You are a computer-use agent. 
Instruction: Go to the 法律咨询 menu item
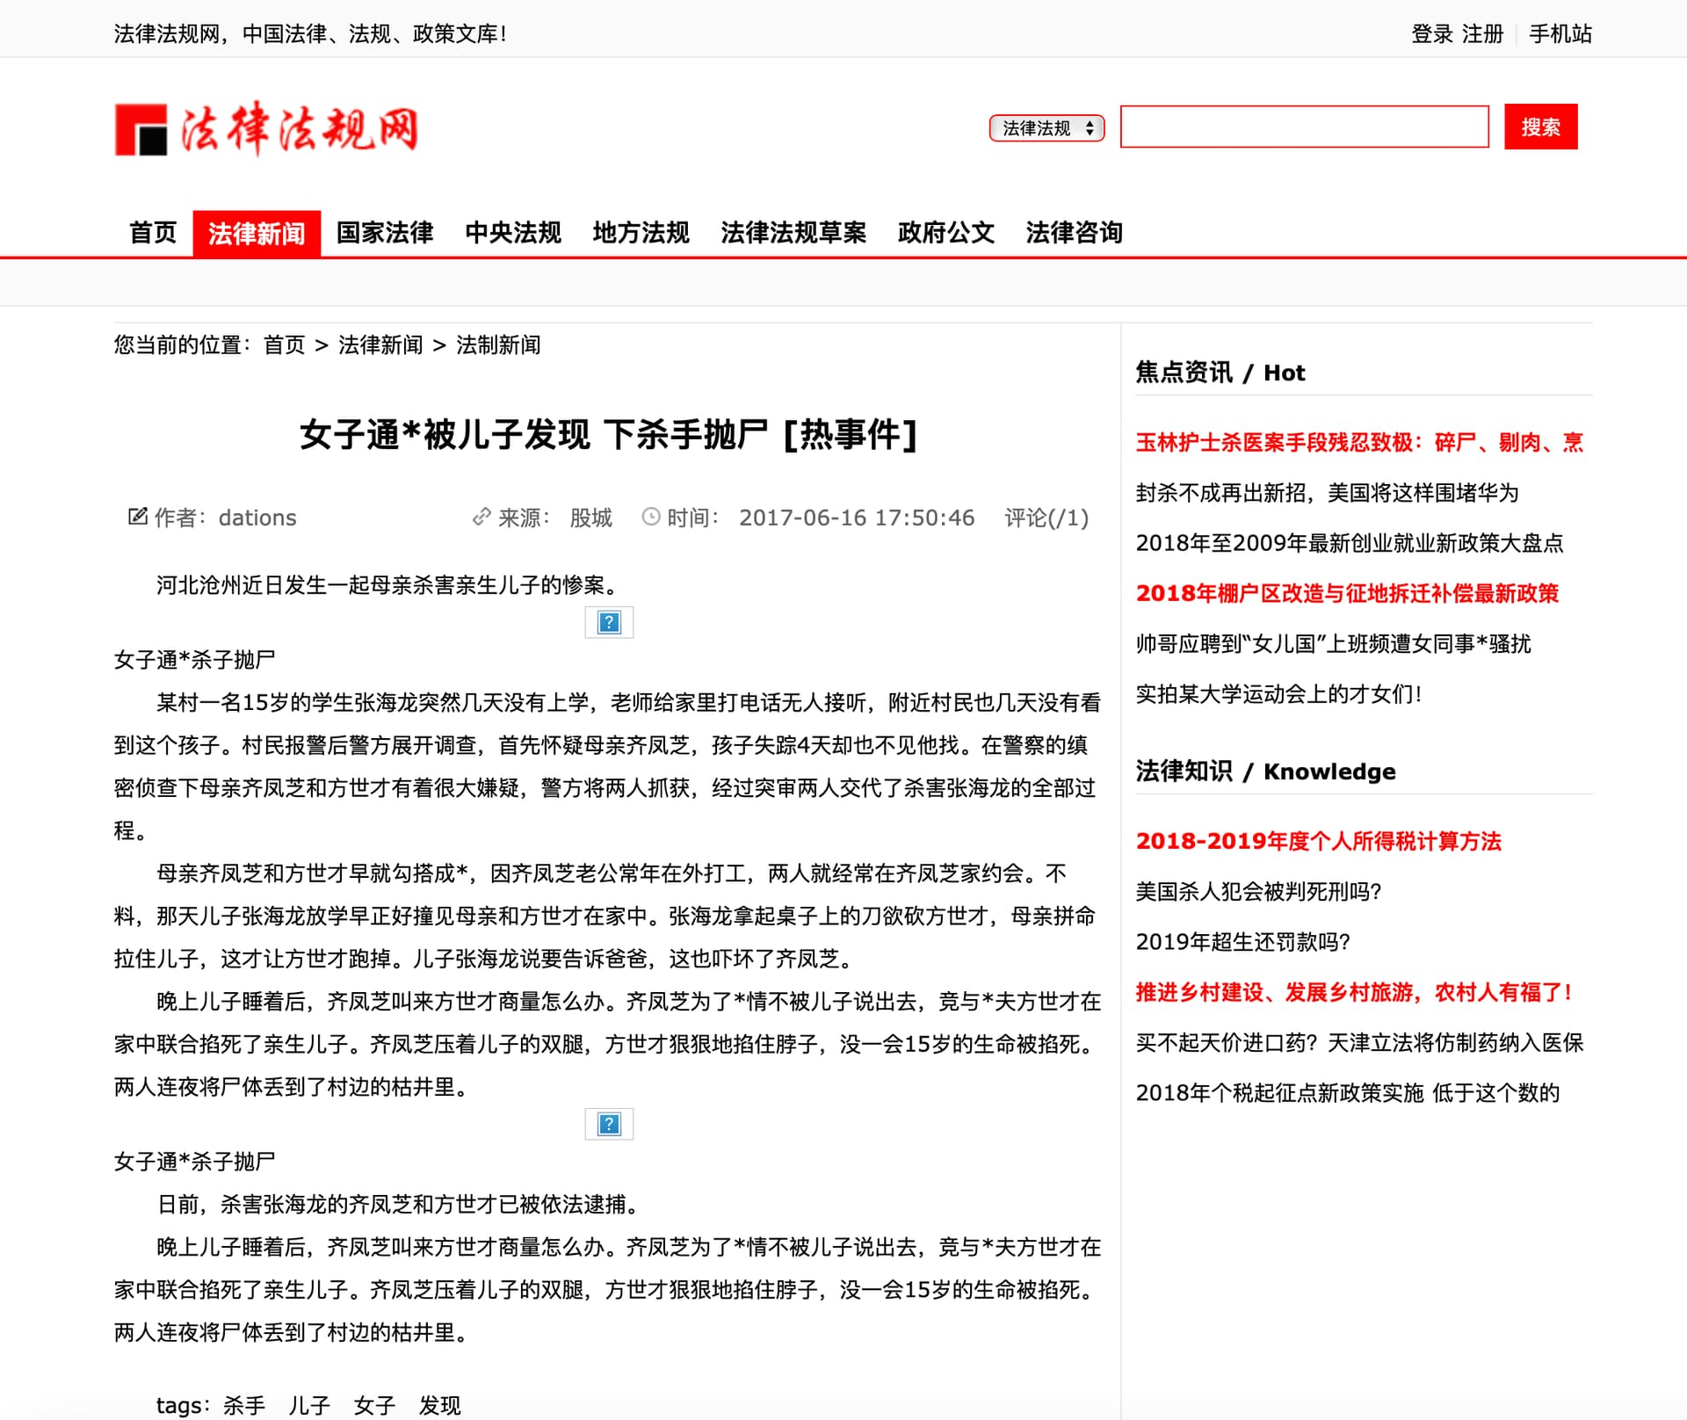tap(1074, 233)
